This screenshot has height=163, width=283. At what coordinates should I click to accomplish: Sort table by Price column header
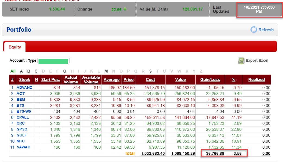(129, 80)
